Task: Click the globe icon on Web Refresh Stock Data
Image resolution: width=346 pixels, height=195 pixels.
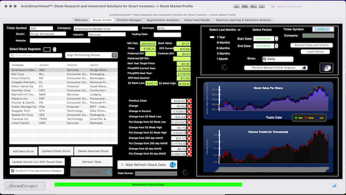Action: click(x=173, y=165)
